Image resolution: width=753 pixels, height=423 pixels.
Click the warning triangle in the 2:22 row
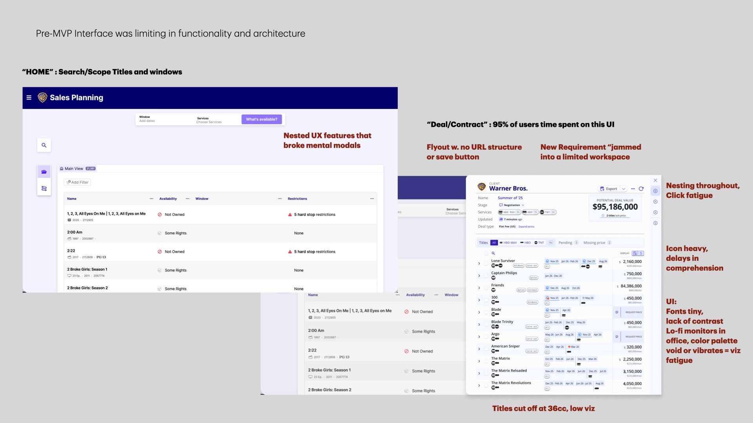pos(290,252)
